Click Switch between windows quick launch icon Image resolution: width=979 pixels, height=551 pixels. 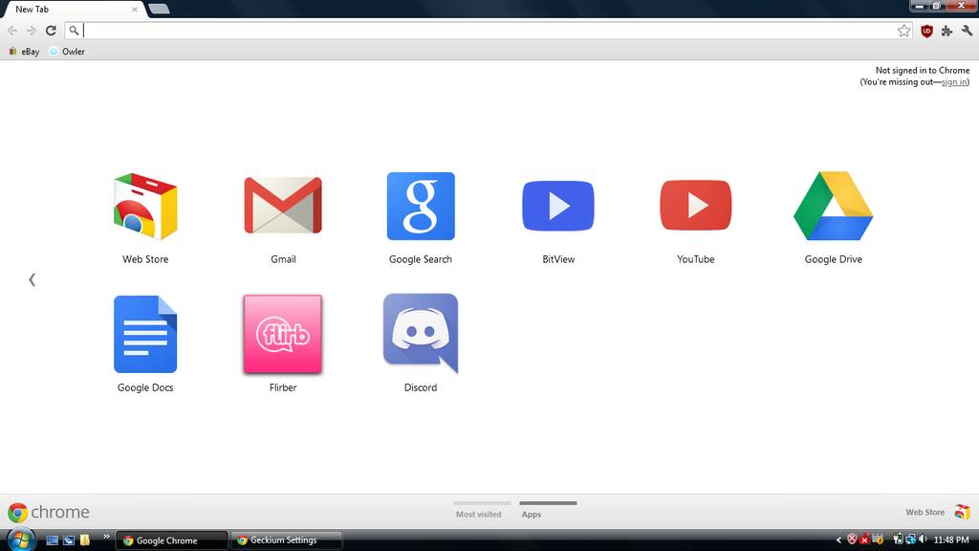(x=69, y=540)
